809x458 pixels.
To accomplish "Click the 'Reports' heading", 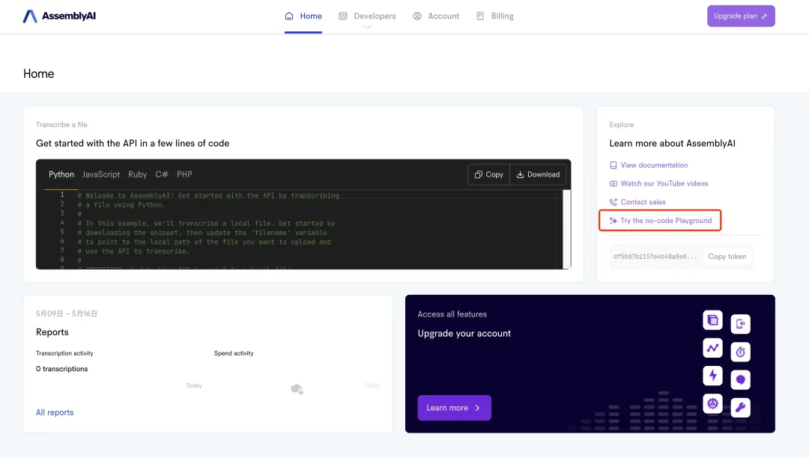I will (x=52, y=332).
